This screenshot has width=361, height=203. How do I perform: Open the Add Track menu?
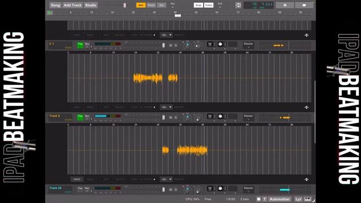click(x=73, y=5)
